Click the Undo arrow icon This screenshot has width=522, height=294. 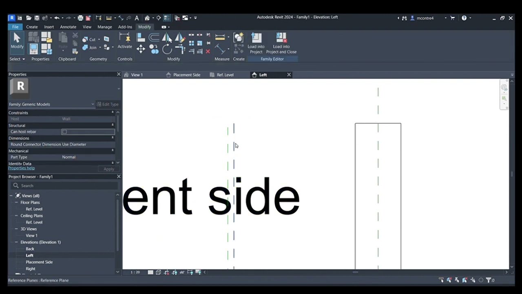pyautogui.click(x=57, y=18)
